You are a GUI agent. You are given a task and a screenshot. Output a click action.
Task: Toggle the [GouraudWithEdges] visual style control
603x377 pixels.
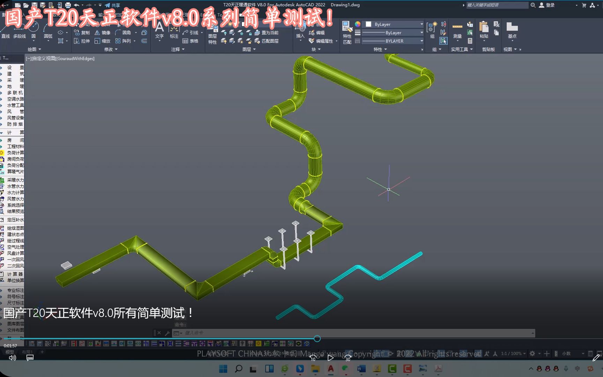click(75, 59)
